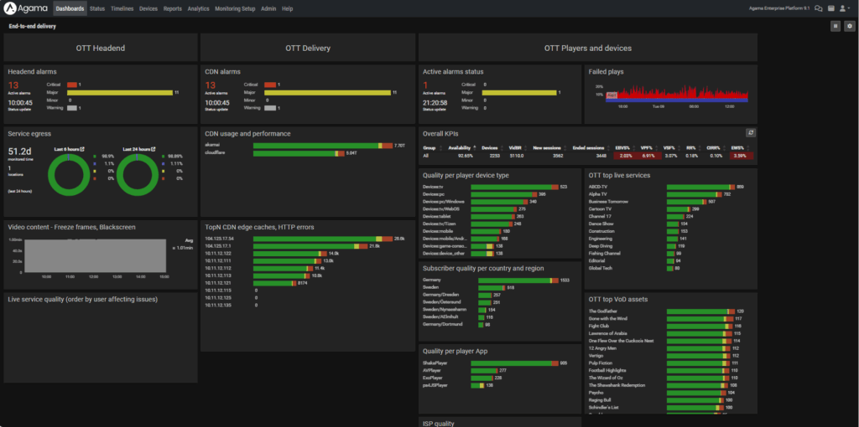Refresh the Overall KPIs panel
Screen dimensions: 859x427
(x=751, y=132)
